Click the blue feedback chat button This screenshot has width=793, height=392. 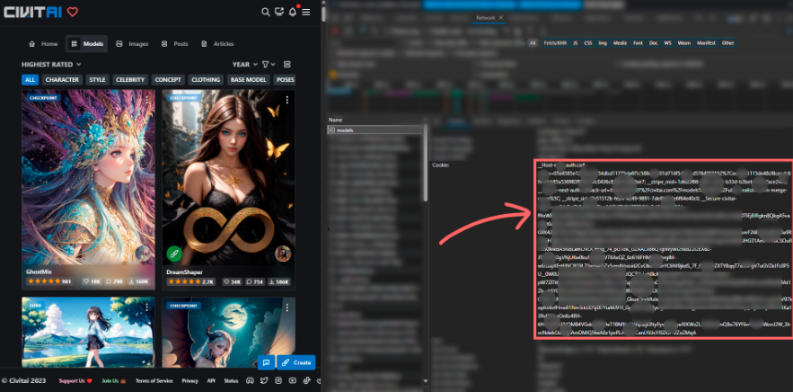pos(267,362)
